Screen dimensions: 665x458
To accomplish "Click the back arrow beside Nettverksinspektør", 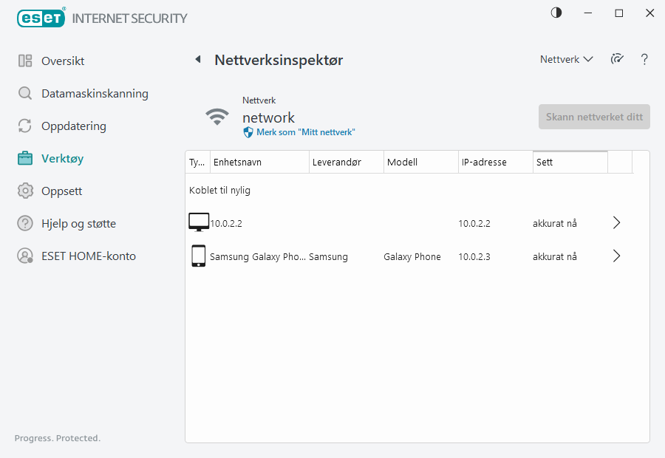I will 197,60.
